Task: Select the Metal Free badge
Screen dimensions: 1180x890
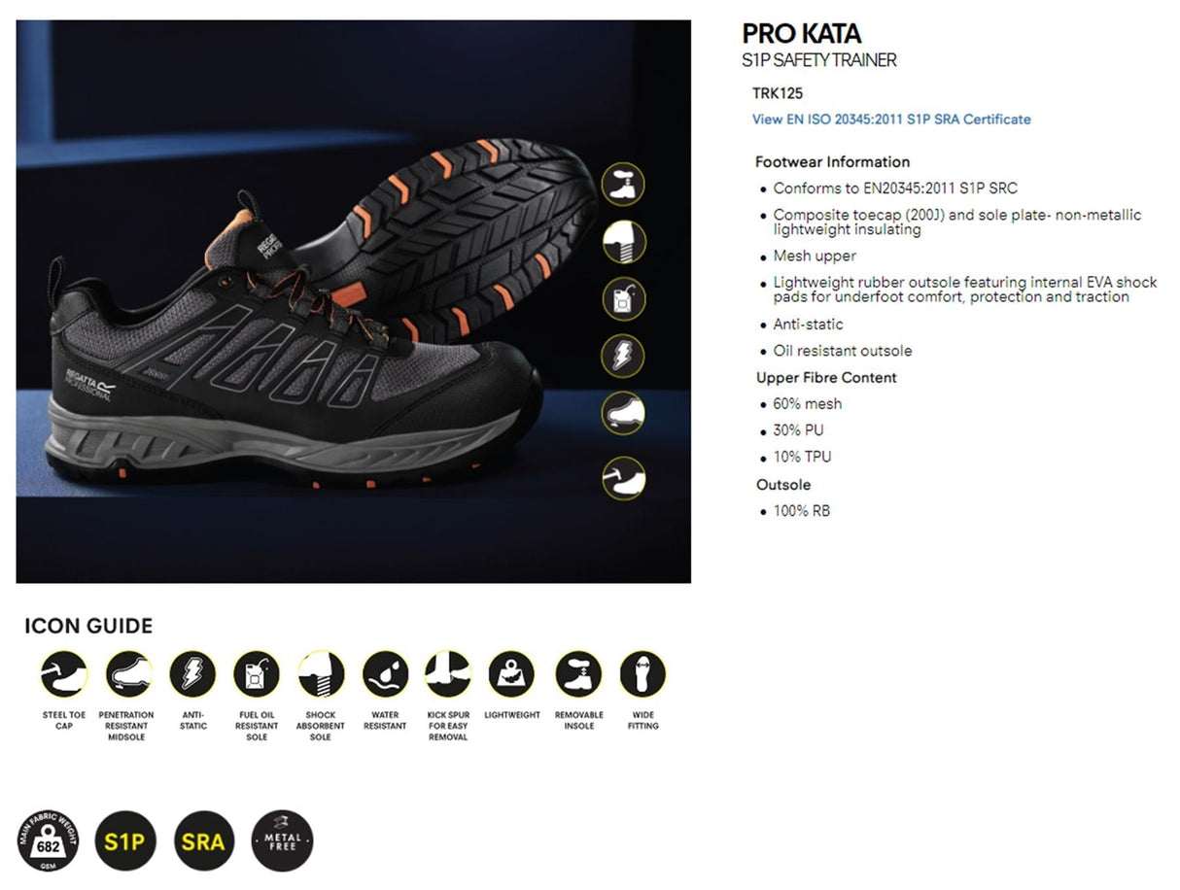Action: pyautogui.click(x=282, y=840)
